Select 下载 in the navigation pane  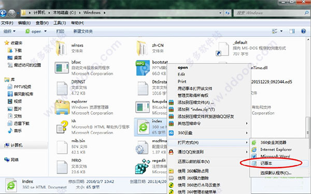(15, 50)
